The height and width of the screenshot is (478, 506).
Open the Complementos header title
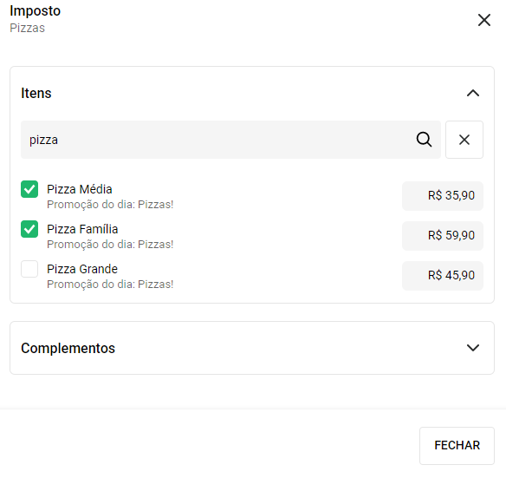pyautogui.click(x=68, y=348)
